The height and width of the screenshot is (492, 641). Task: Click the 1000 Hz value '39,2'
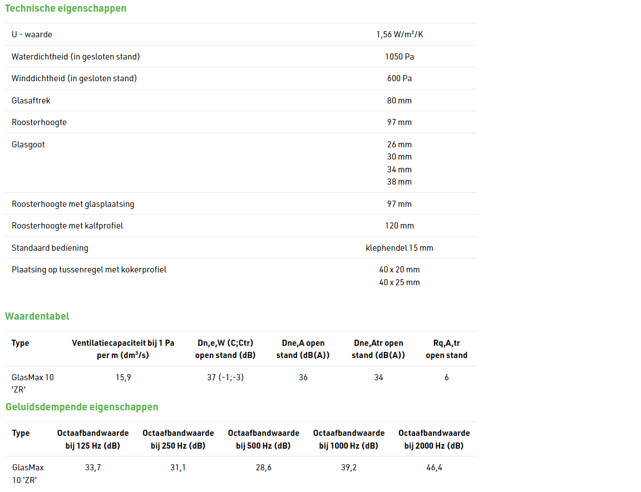pos(349,468)
